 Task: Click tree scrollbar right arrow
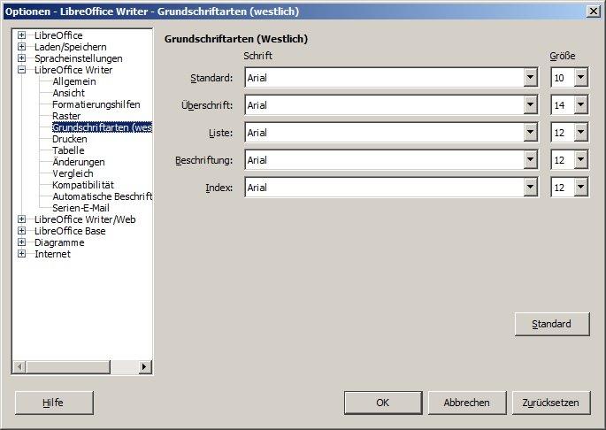pos(145,366)
